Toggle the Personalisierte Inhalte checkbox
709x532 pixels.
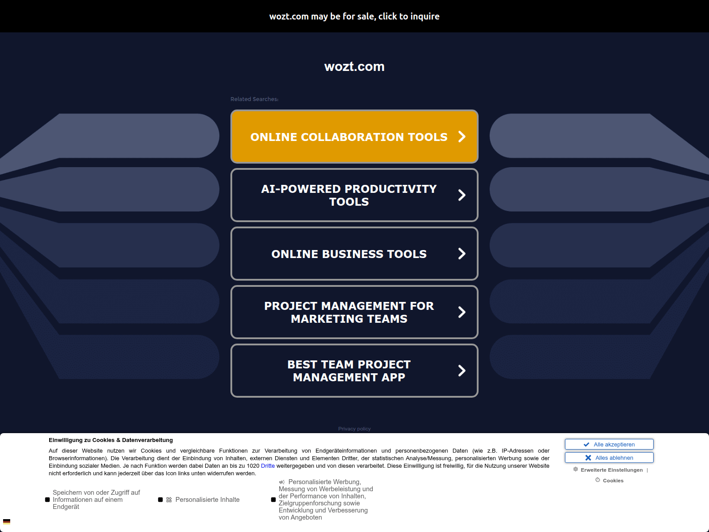click(x=160, y=500)
